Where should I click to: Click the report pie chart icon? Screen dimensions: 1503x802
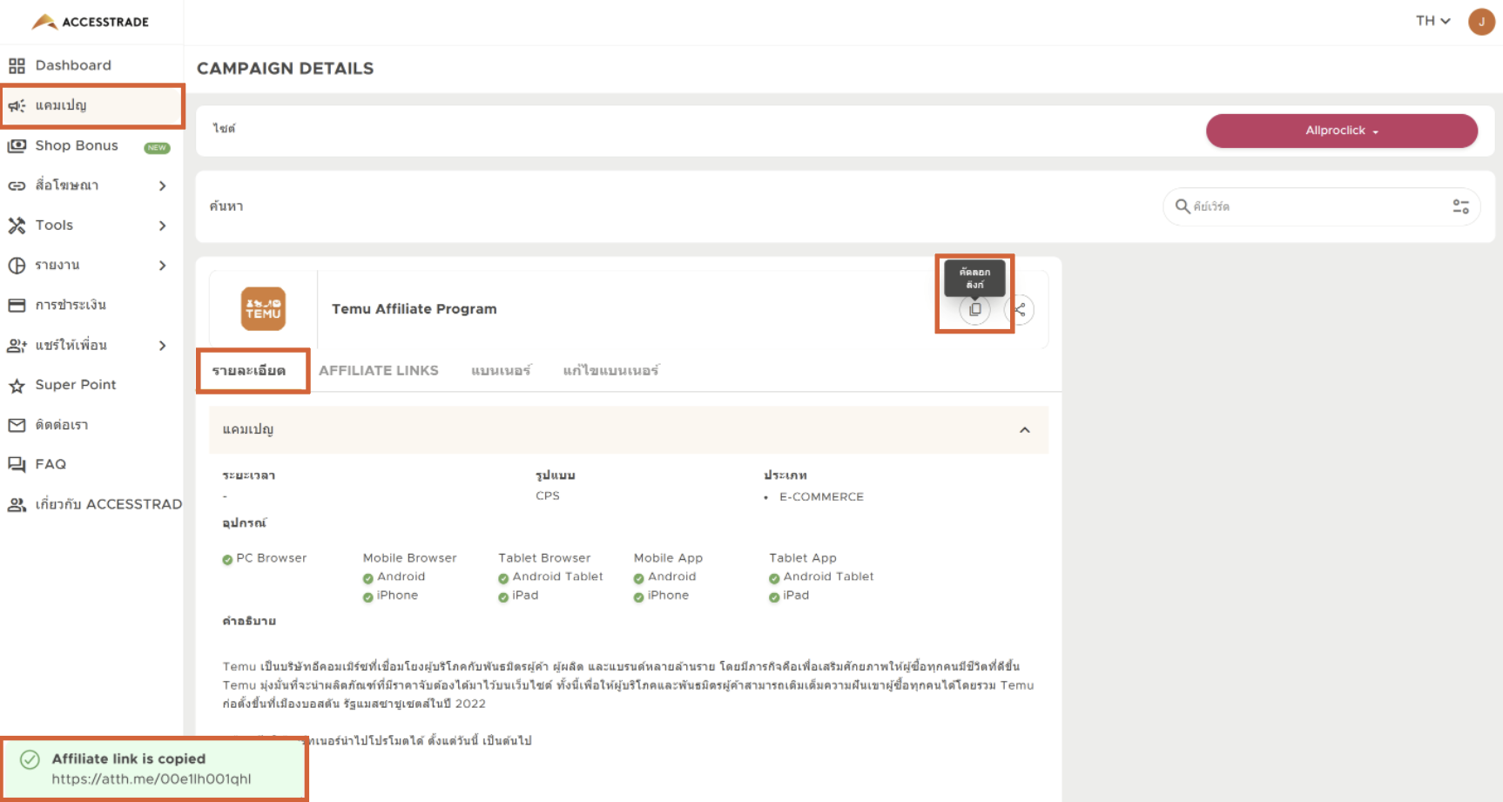pos(17,266)
